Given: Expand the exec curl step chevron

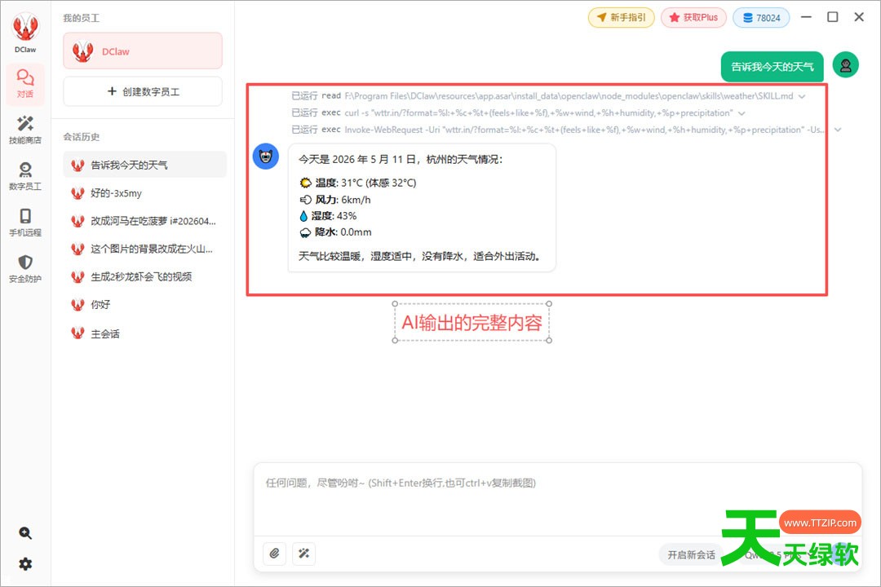Looking at the screenshot, I should click(x=742, y=113).
